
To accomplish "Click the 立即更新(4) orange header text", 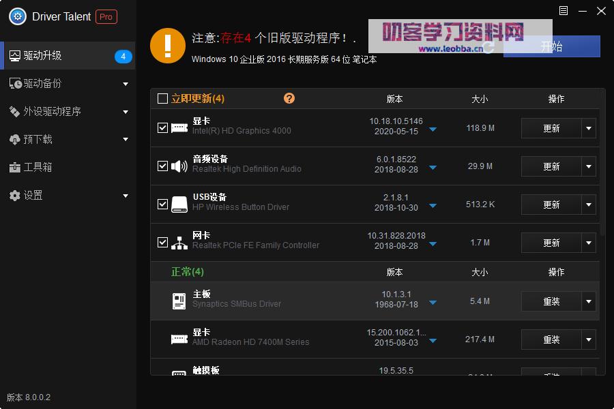I will click(198, 98).
